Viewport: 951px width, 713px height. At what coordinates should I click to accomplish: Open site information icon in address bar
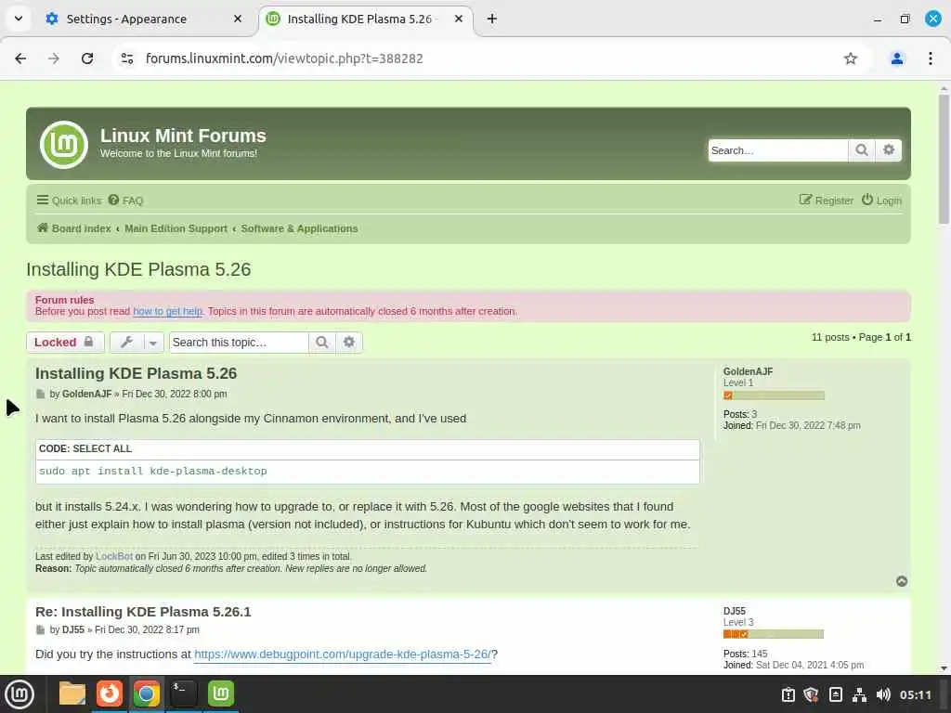127,58
